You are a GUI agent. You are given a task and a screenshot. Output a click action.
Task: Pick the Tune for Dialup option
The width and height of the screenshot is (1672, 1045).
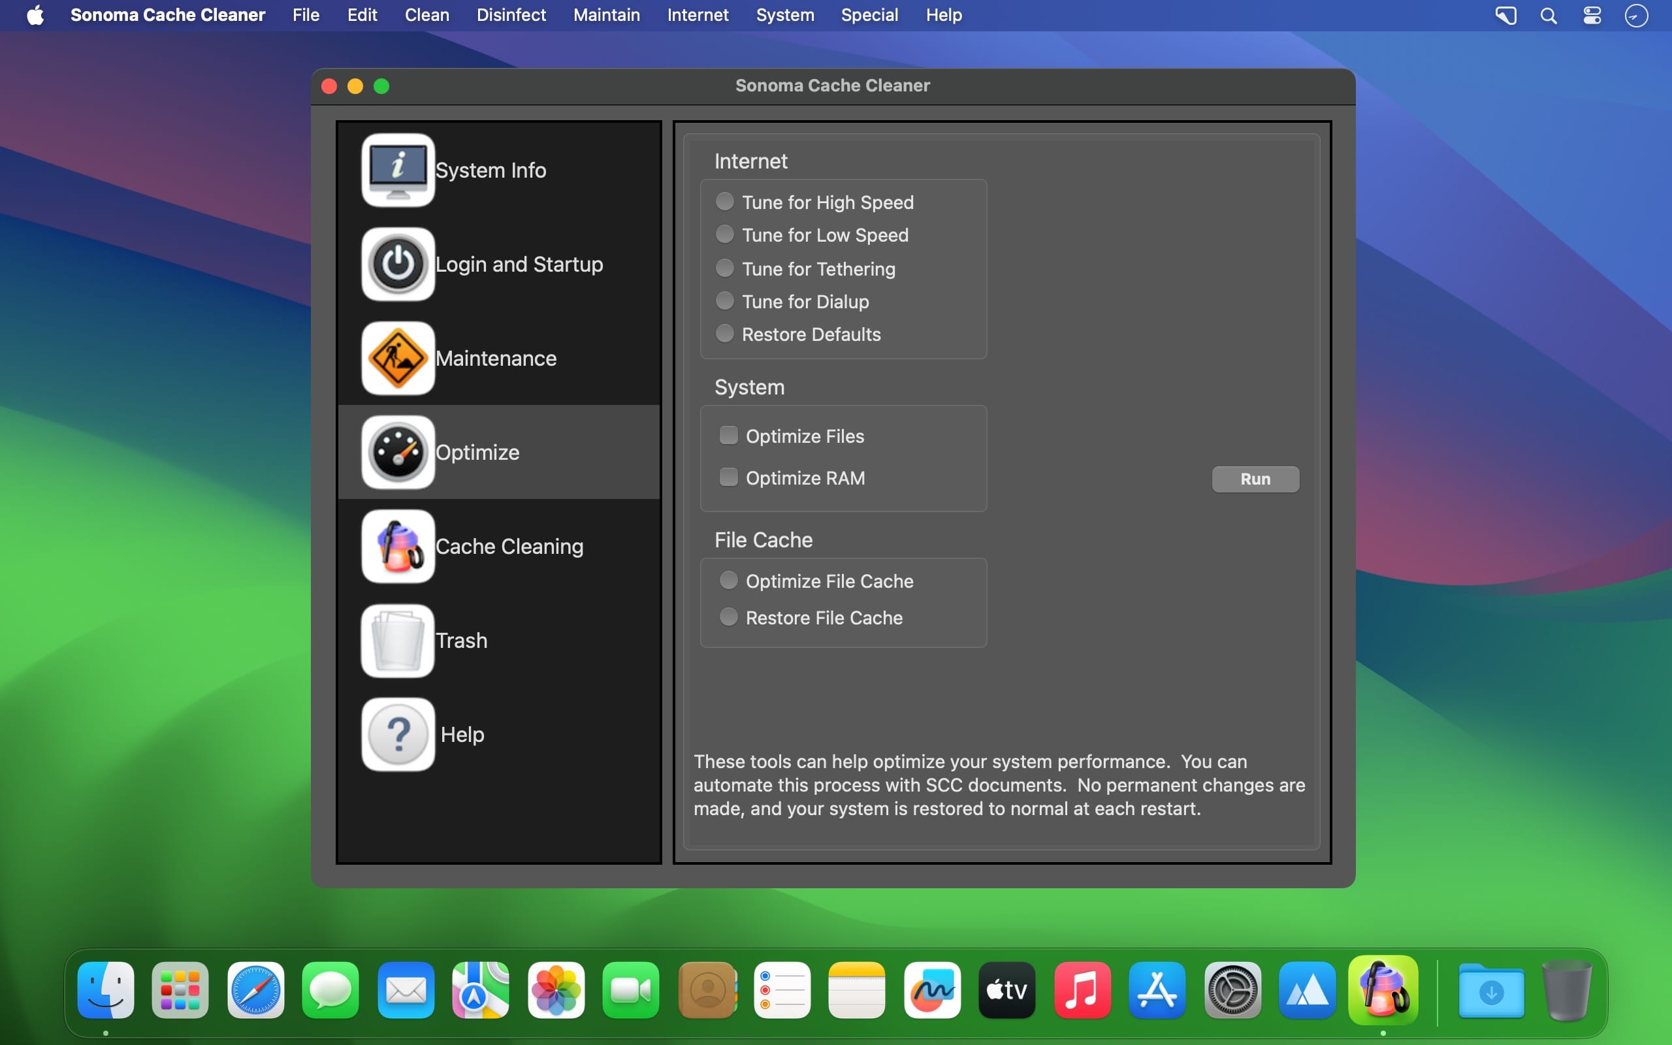[724, 300]
